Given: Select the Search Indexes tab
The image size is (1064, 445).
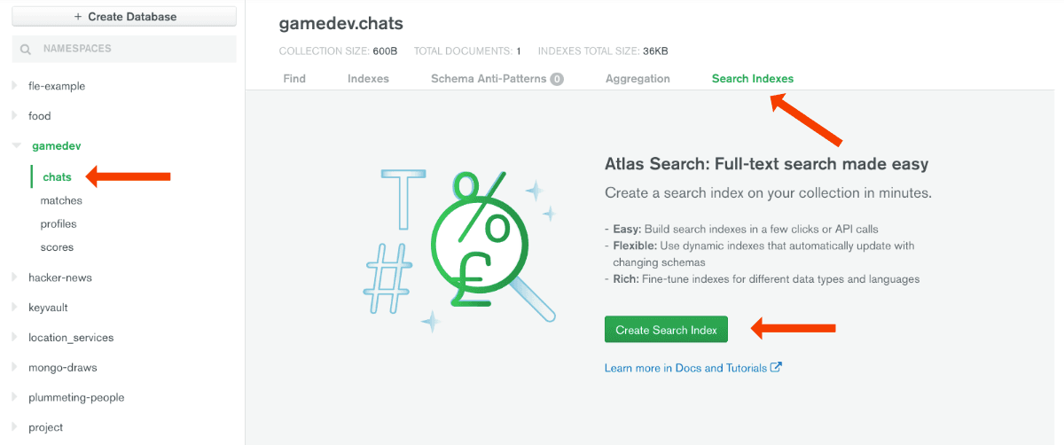Looking at the screenshot, I should 752,79.
